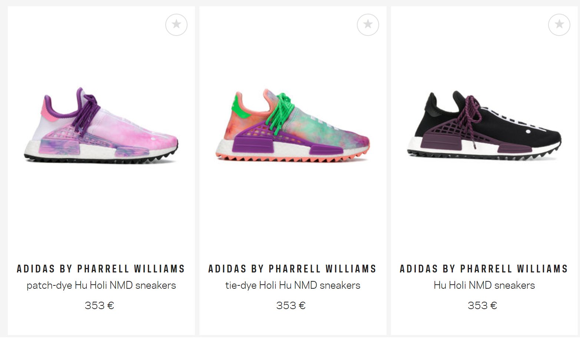Open the tie-dye Holi Hu NMD sneakers link
The height and width of the screenshot is (345, 580).
(293, 285)
